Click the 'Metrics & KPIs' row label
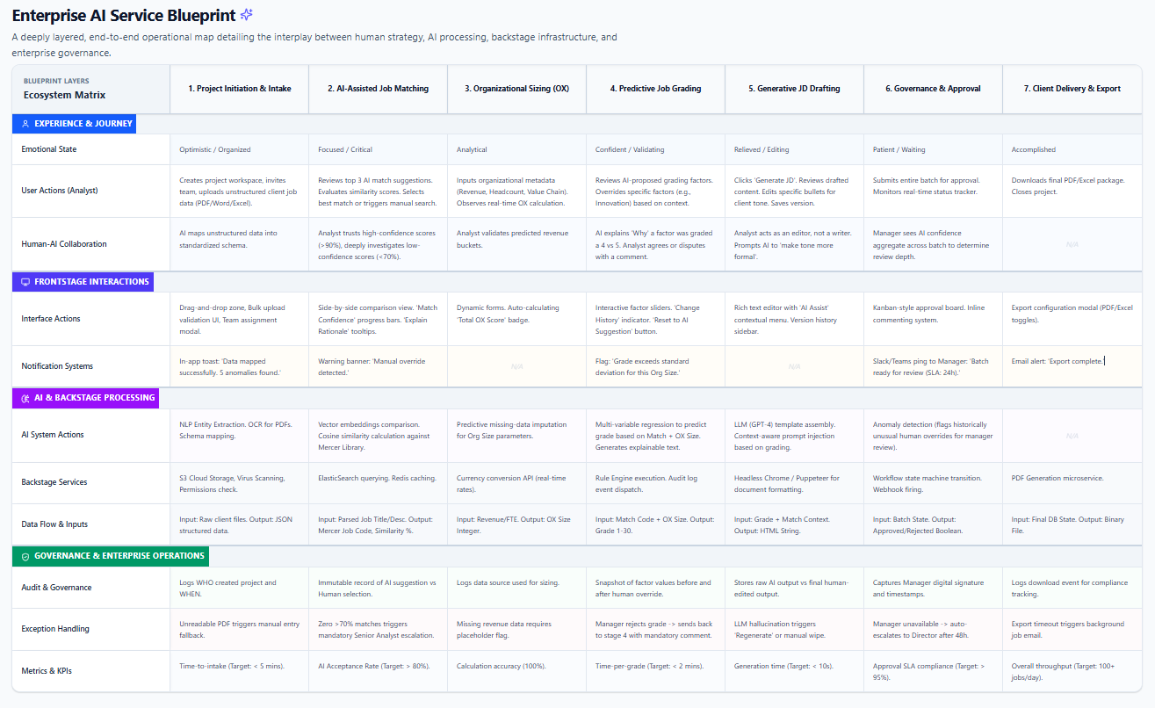 coord(47,671)
